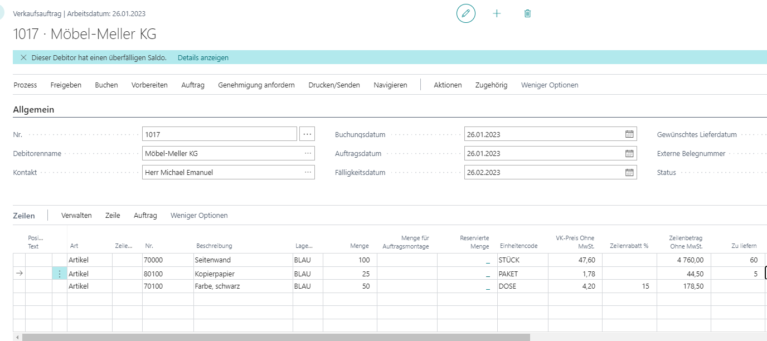
Task: Click the Details anzeigen link
Action: pos(203,58)
